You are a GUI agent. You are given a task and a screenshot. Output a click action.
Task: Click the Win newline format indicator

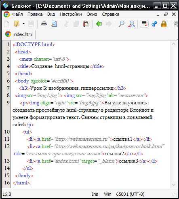[107, 194]
